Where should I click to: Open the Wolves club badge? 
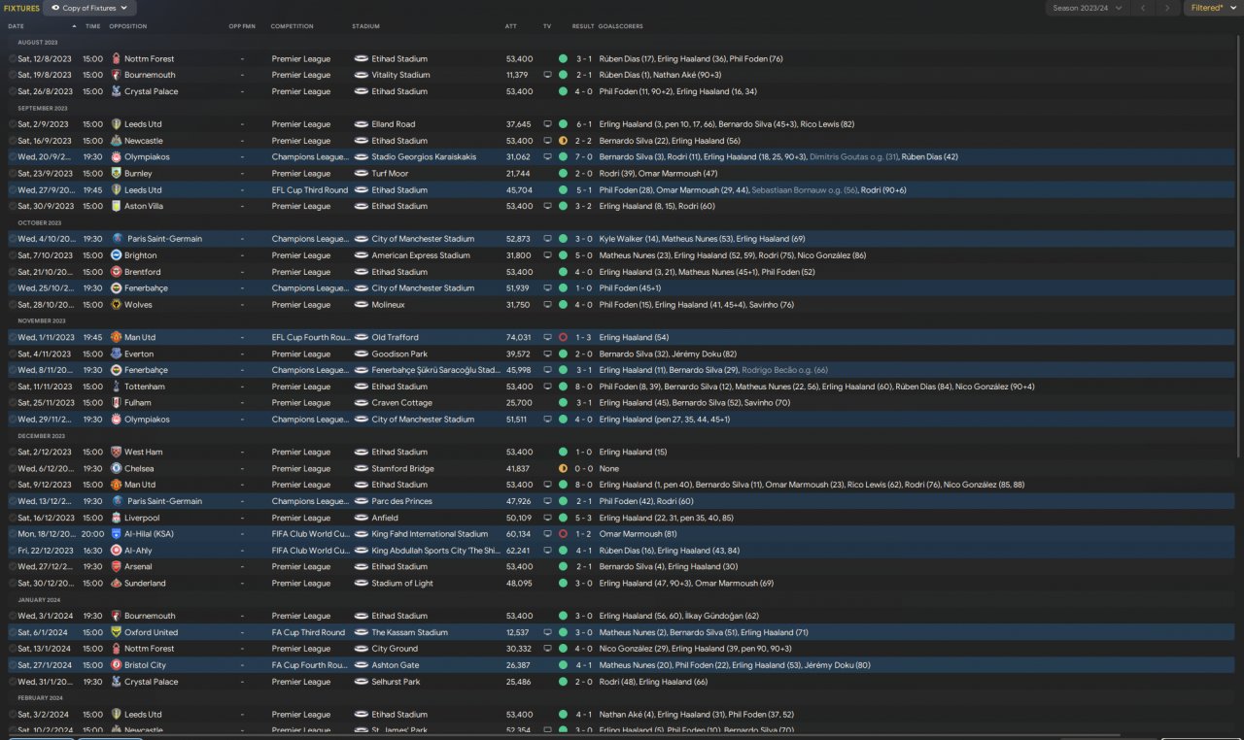(x=117, y=305)
